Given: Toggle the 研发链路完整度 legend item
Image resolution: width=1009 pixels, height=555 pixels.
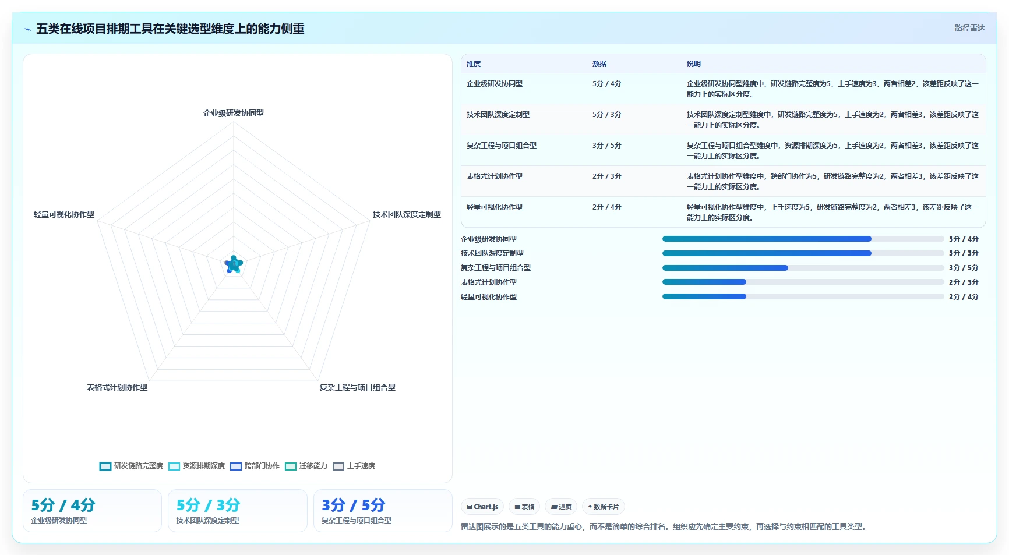Looking at the screenshot, I should [131, 466].
